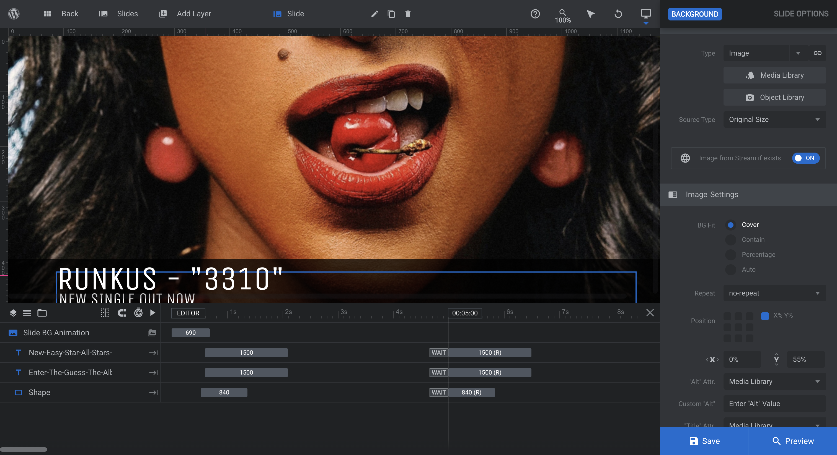
Task: Open the Add Layer menu
Action: click(x=185, y=14)
